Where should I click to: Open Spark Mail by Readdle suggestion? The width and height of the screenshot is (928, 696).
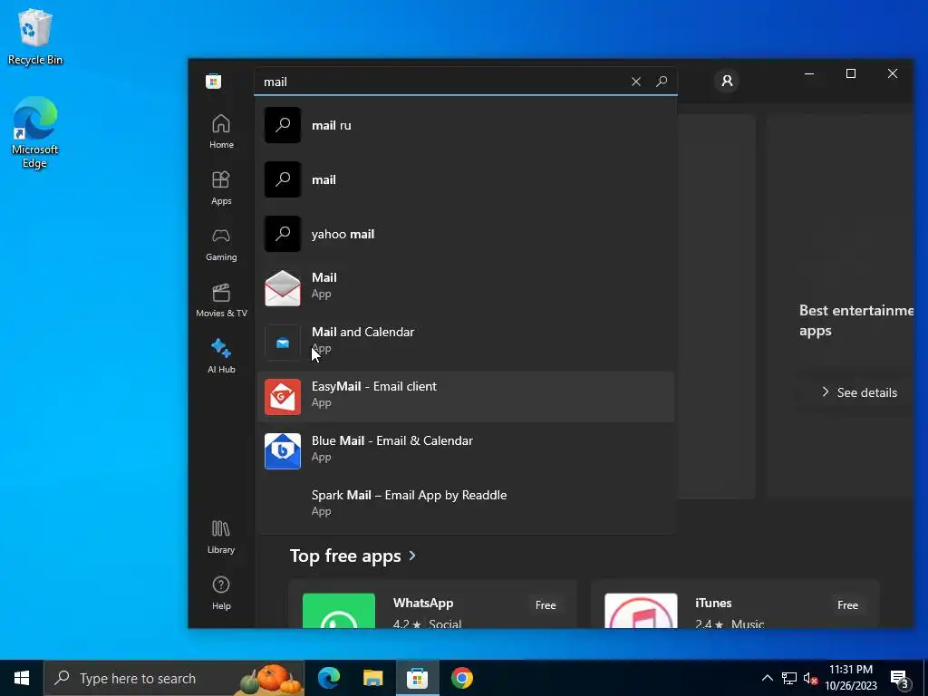pyautogui.click(x=466, y=503)
